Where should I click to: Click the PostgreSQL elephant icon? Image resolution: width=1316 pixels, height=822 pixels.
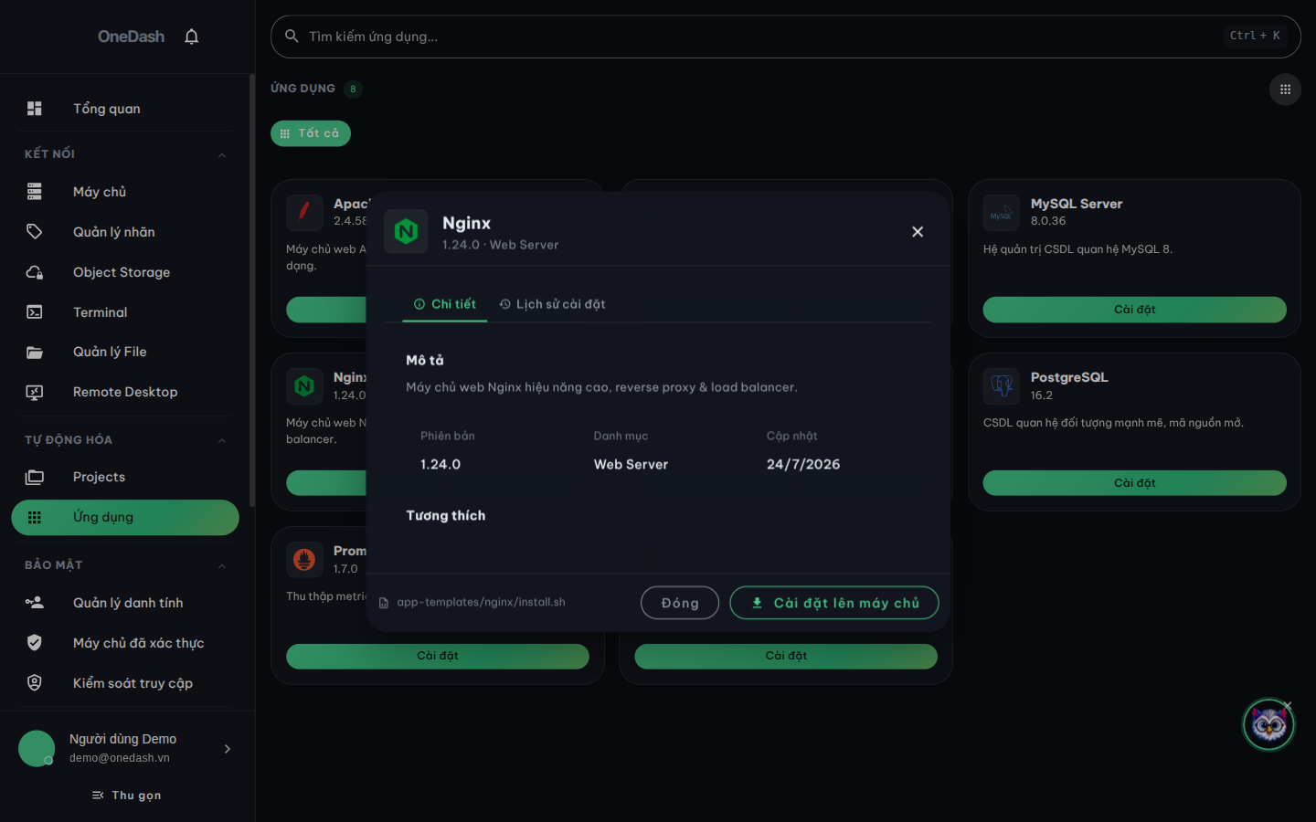click(x=1001, y=386)
